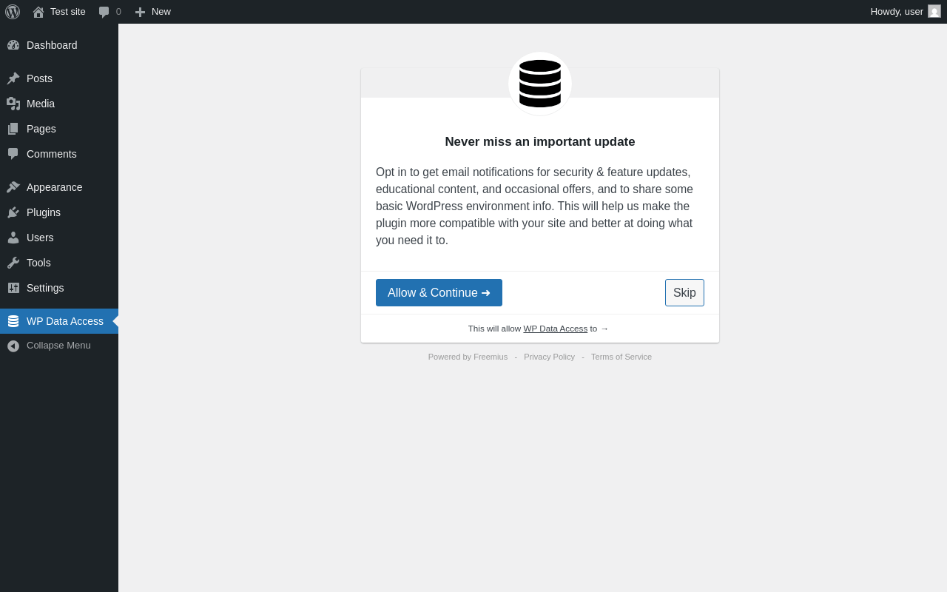Click the user avatar in admin bar
The width and height of the screenshot is (947, 592).
[x=934, y=11]
